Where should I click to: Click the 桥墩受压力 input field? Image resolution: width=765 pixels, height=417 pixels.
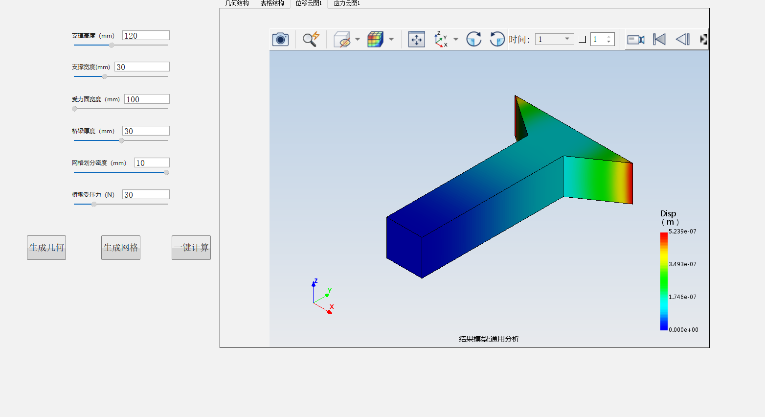(x=146, y=194)
